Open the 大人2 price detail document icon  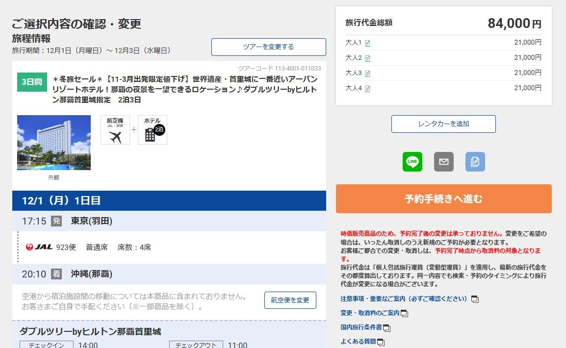[368, 58]
